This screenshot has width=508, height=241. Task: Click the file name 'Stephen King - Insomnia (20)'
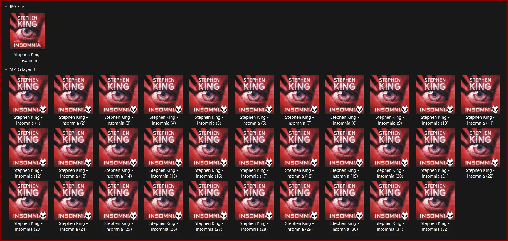[x=390, y=173]
